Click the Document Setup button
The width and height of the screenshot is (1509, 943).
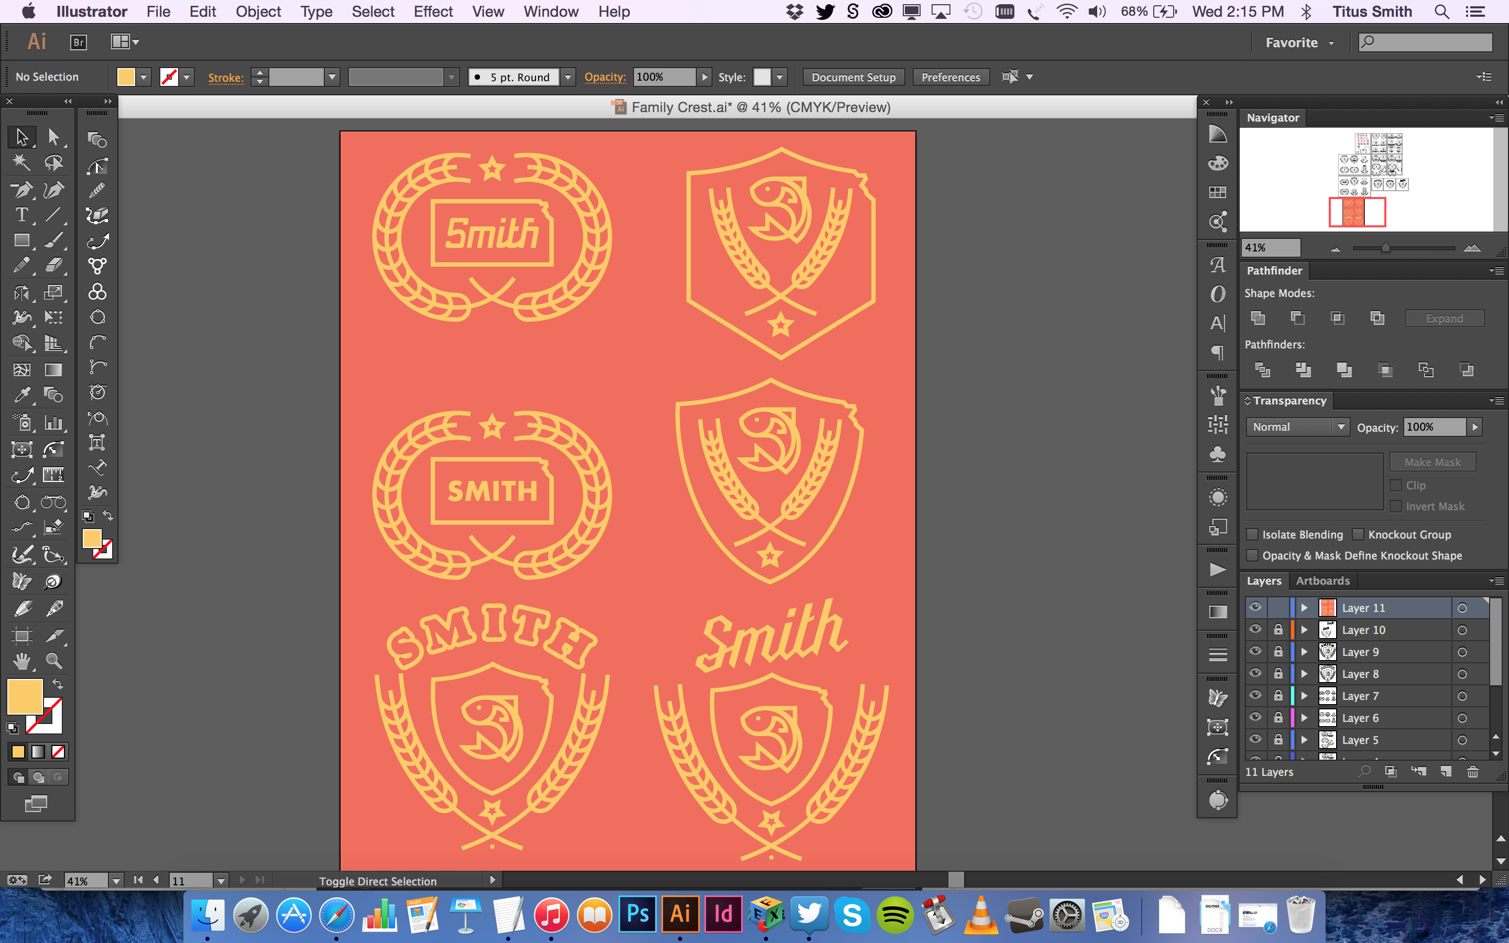click(x=853, y=76)
